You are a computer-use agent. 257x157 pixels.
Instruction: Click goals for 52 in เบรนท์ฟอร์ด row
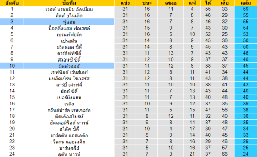coord(208,34)
